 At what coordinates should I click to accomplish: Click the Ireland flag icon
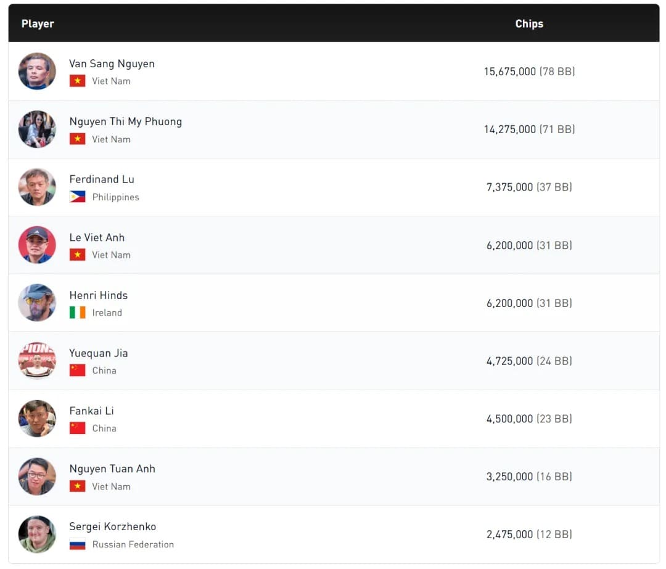(77, 313)
